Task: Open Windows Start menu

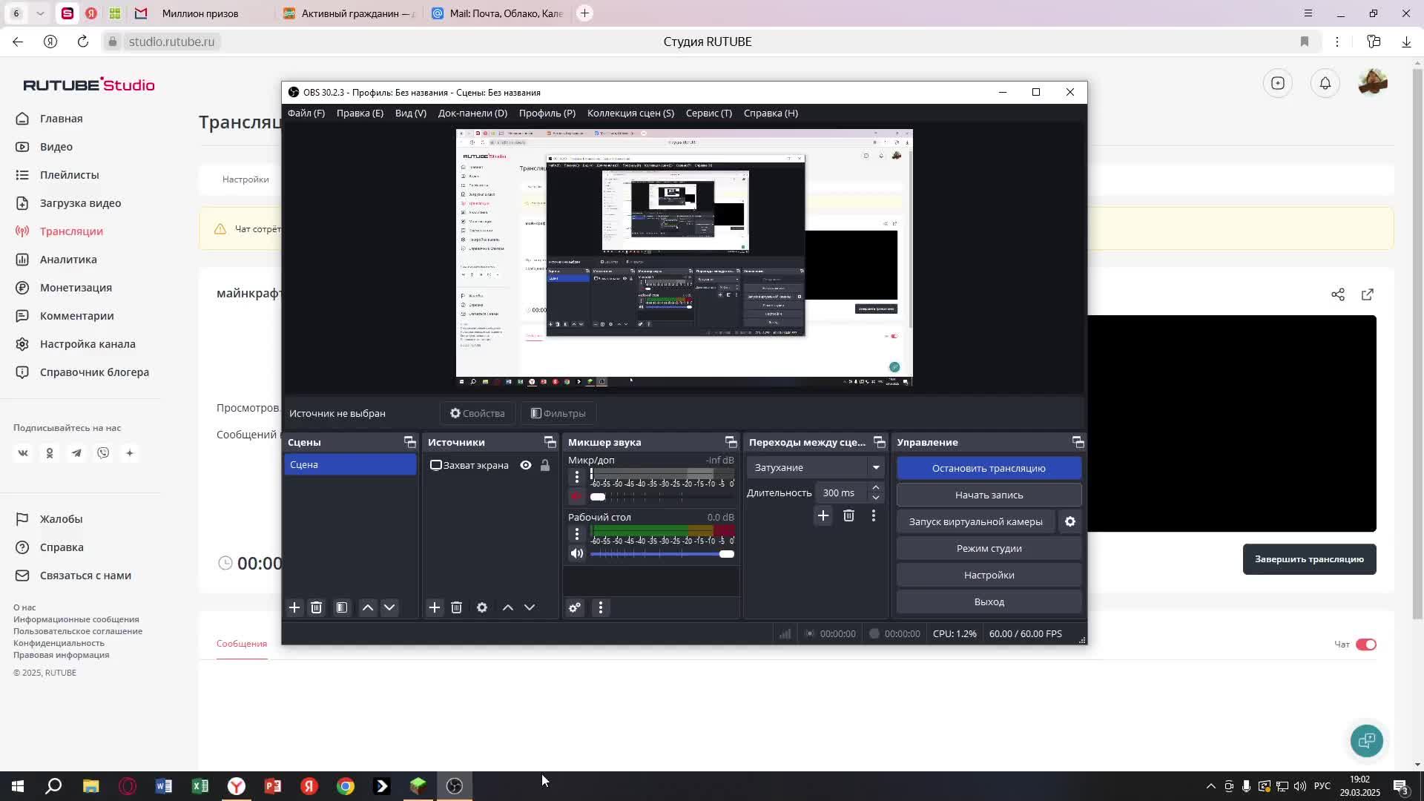Action: [x=18, y=786]
